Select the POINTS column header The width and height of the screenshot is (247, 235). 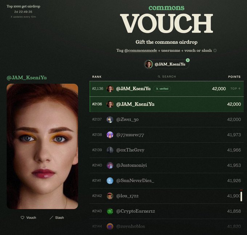coord(234,77)
